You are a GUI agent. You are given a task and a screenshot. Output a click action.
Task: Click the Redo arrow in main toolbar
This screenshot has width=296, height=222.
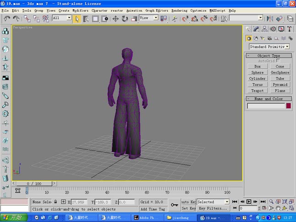click(x=16, y=18)
